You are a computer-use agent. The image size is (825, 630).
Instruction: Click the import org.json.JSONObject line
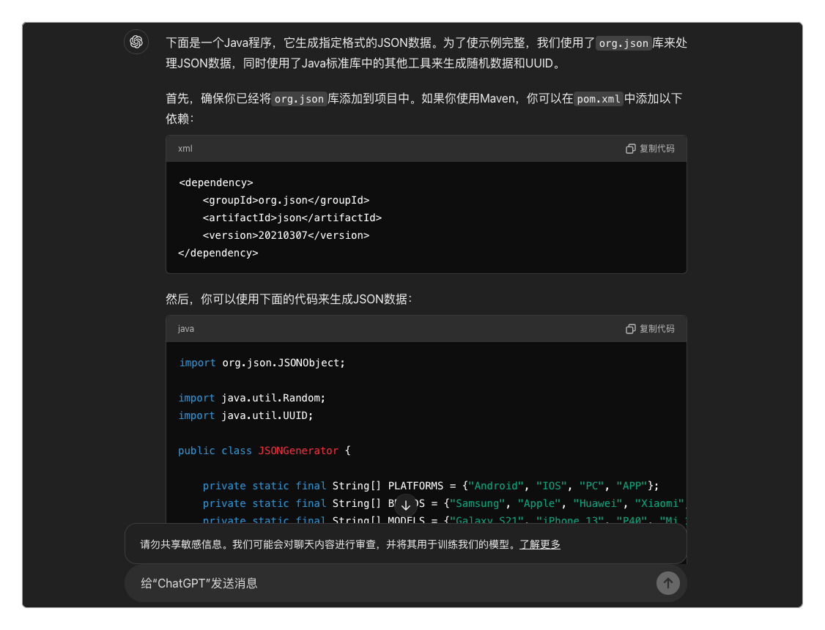pyautogui.click(x=262, y=363)
